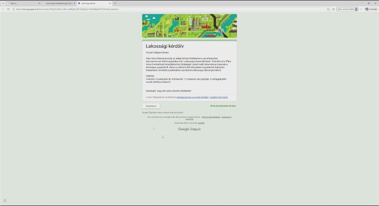
Task: Close the first browser tab
Action: (39, 3)
